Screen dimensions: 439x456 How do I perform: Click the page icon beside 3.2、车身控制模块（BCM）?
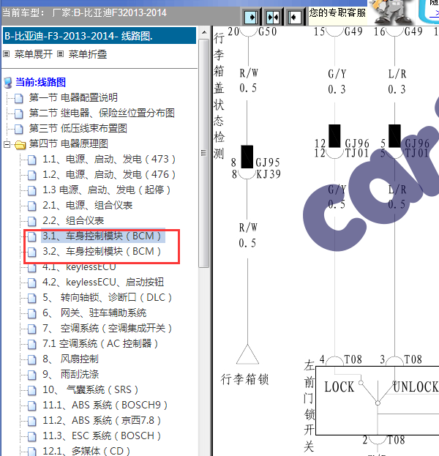click(32, 252)
